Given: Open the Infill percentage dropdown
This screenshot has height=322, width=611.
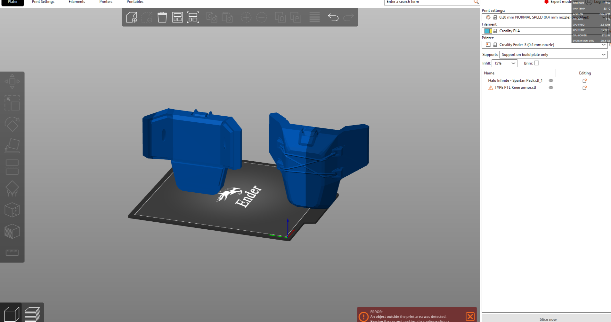Looking at the screenshot, I should tap(504, 63).
